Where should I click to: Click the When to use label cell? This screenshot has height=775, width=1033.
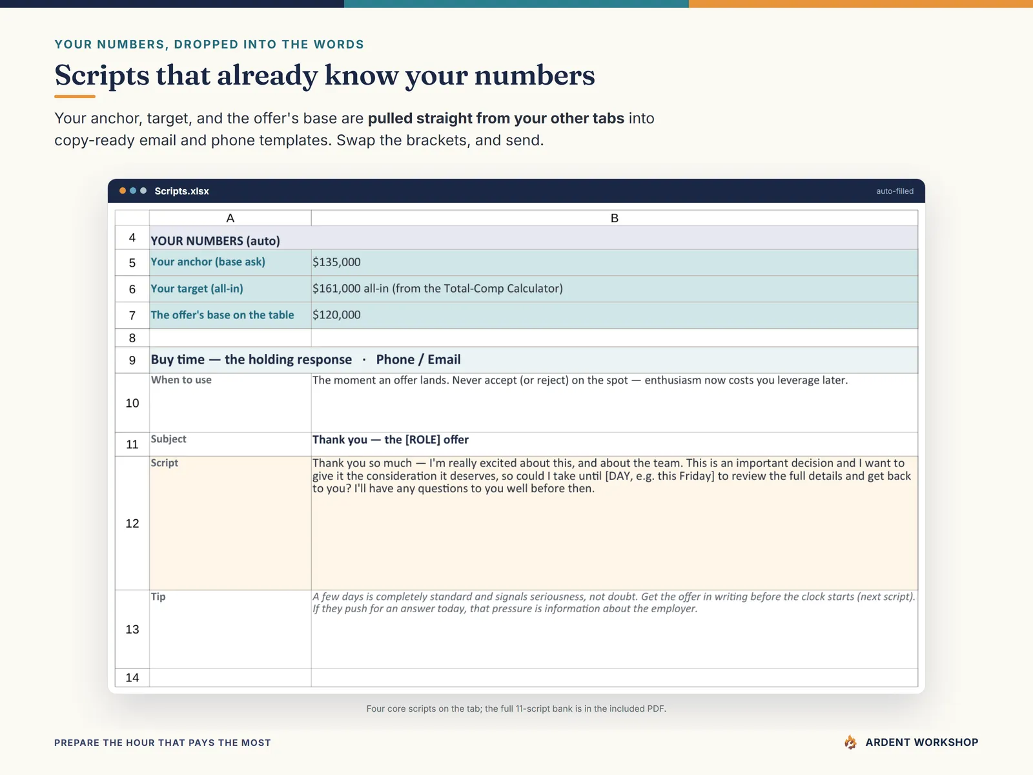click(230, 403)
